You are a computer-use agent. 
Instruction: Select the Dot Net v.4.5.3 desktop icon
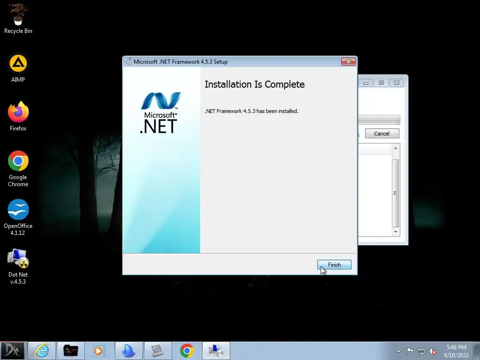pos(18,266)
